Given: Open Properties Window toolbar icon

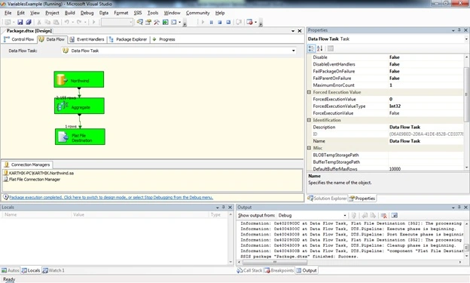Looking at the screenshot, I should point(148,22).
